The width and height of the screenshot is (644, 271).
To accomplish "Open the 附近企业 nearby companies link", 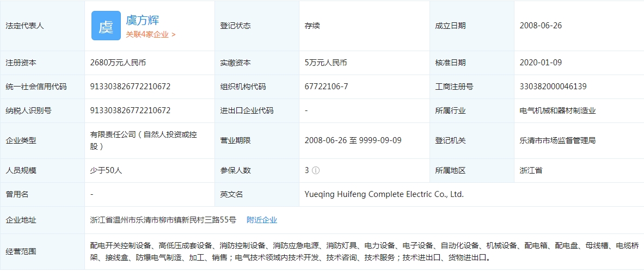I will point(262,220).
